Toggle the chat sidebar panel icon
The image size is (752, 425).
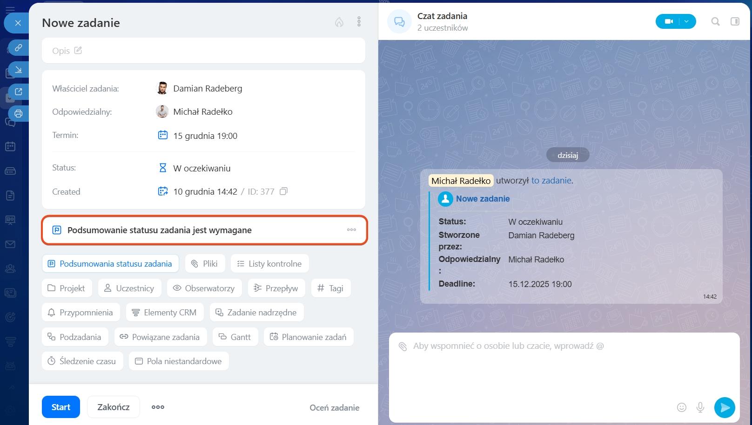pos(735,21)
